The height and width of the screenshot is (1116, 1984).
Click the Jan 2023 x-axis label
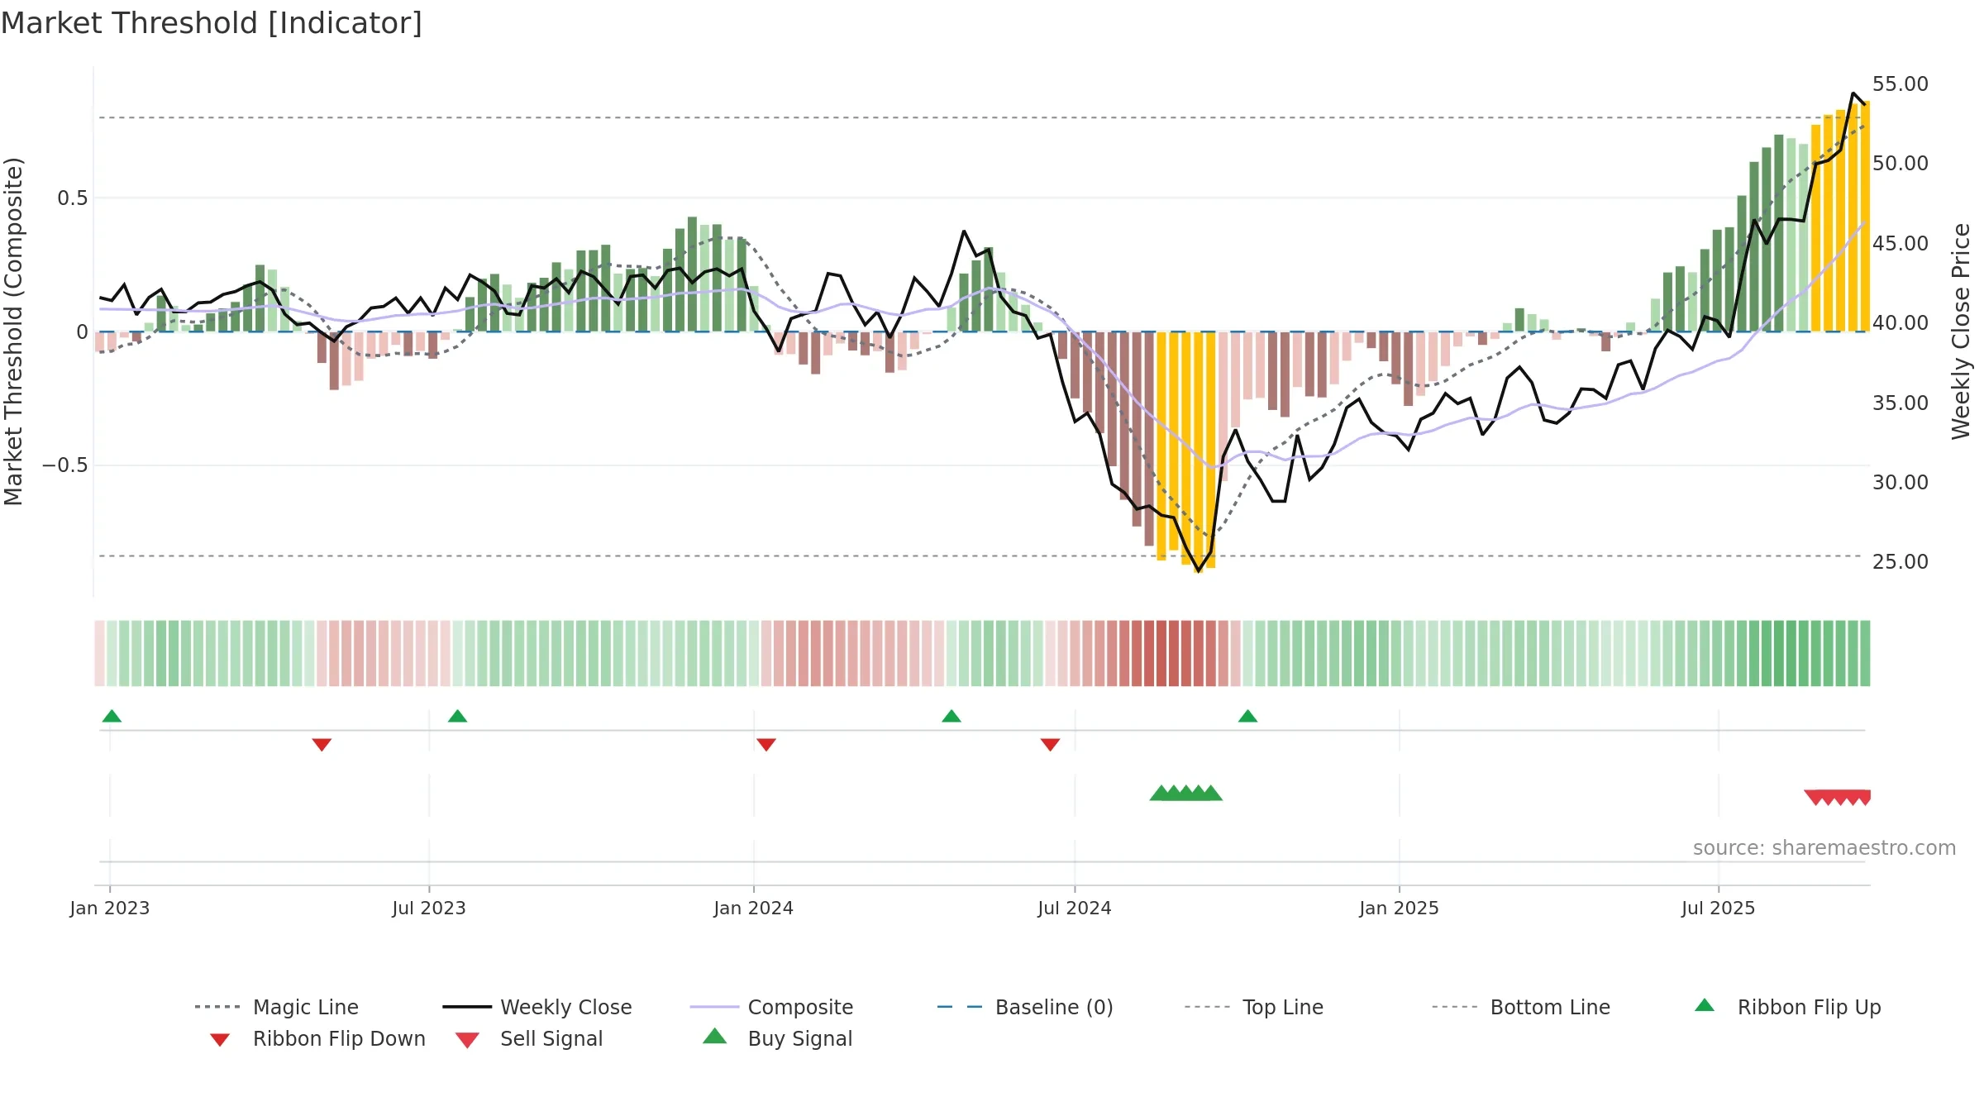click(110, 909)
